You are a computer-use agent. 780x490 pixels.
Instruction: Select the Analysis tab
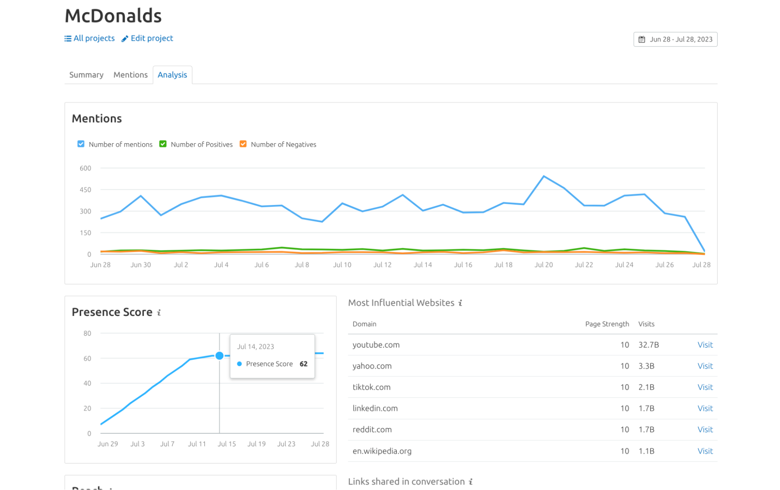click(x=172, y=75)
